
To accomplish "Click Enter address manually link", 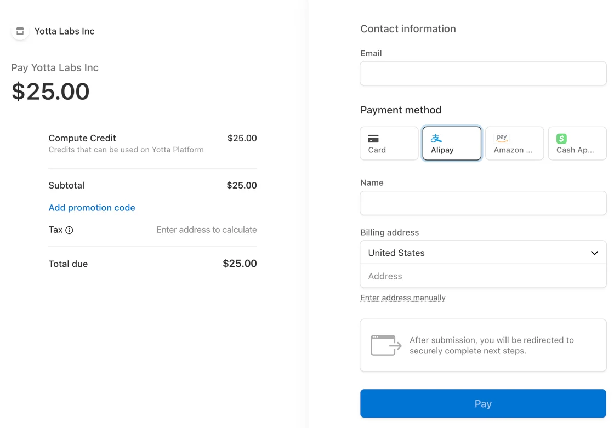I will 402,298.
